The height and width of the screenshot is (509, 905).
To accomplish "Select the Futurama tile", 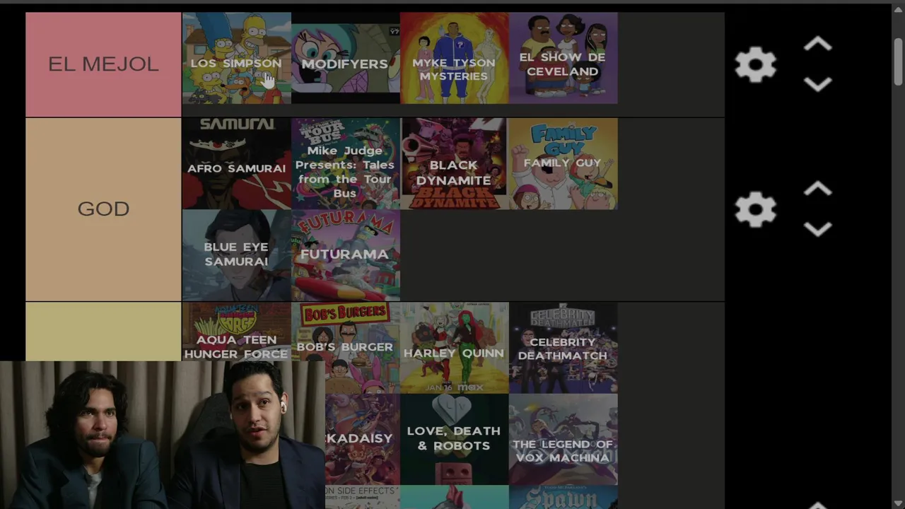I will pyautogui.click(x=345, y=255).
